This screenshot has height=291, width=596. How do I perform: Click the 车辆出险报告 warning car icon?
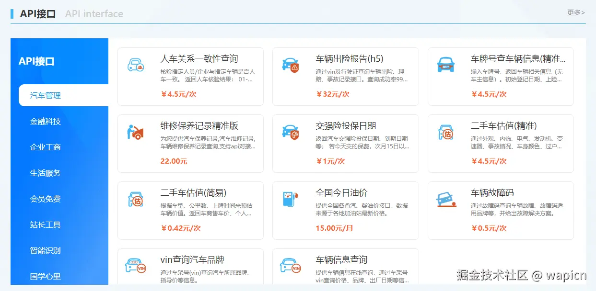click(291, 66)
